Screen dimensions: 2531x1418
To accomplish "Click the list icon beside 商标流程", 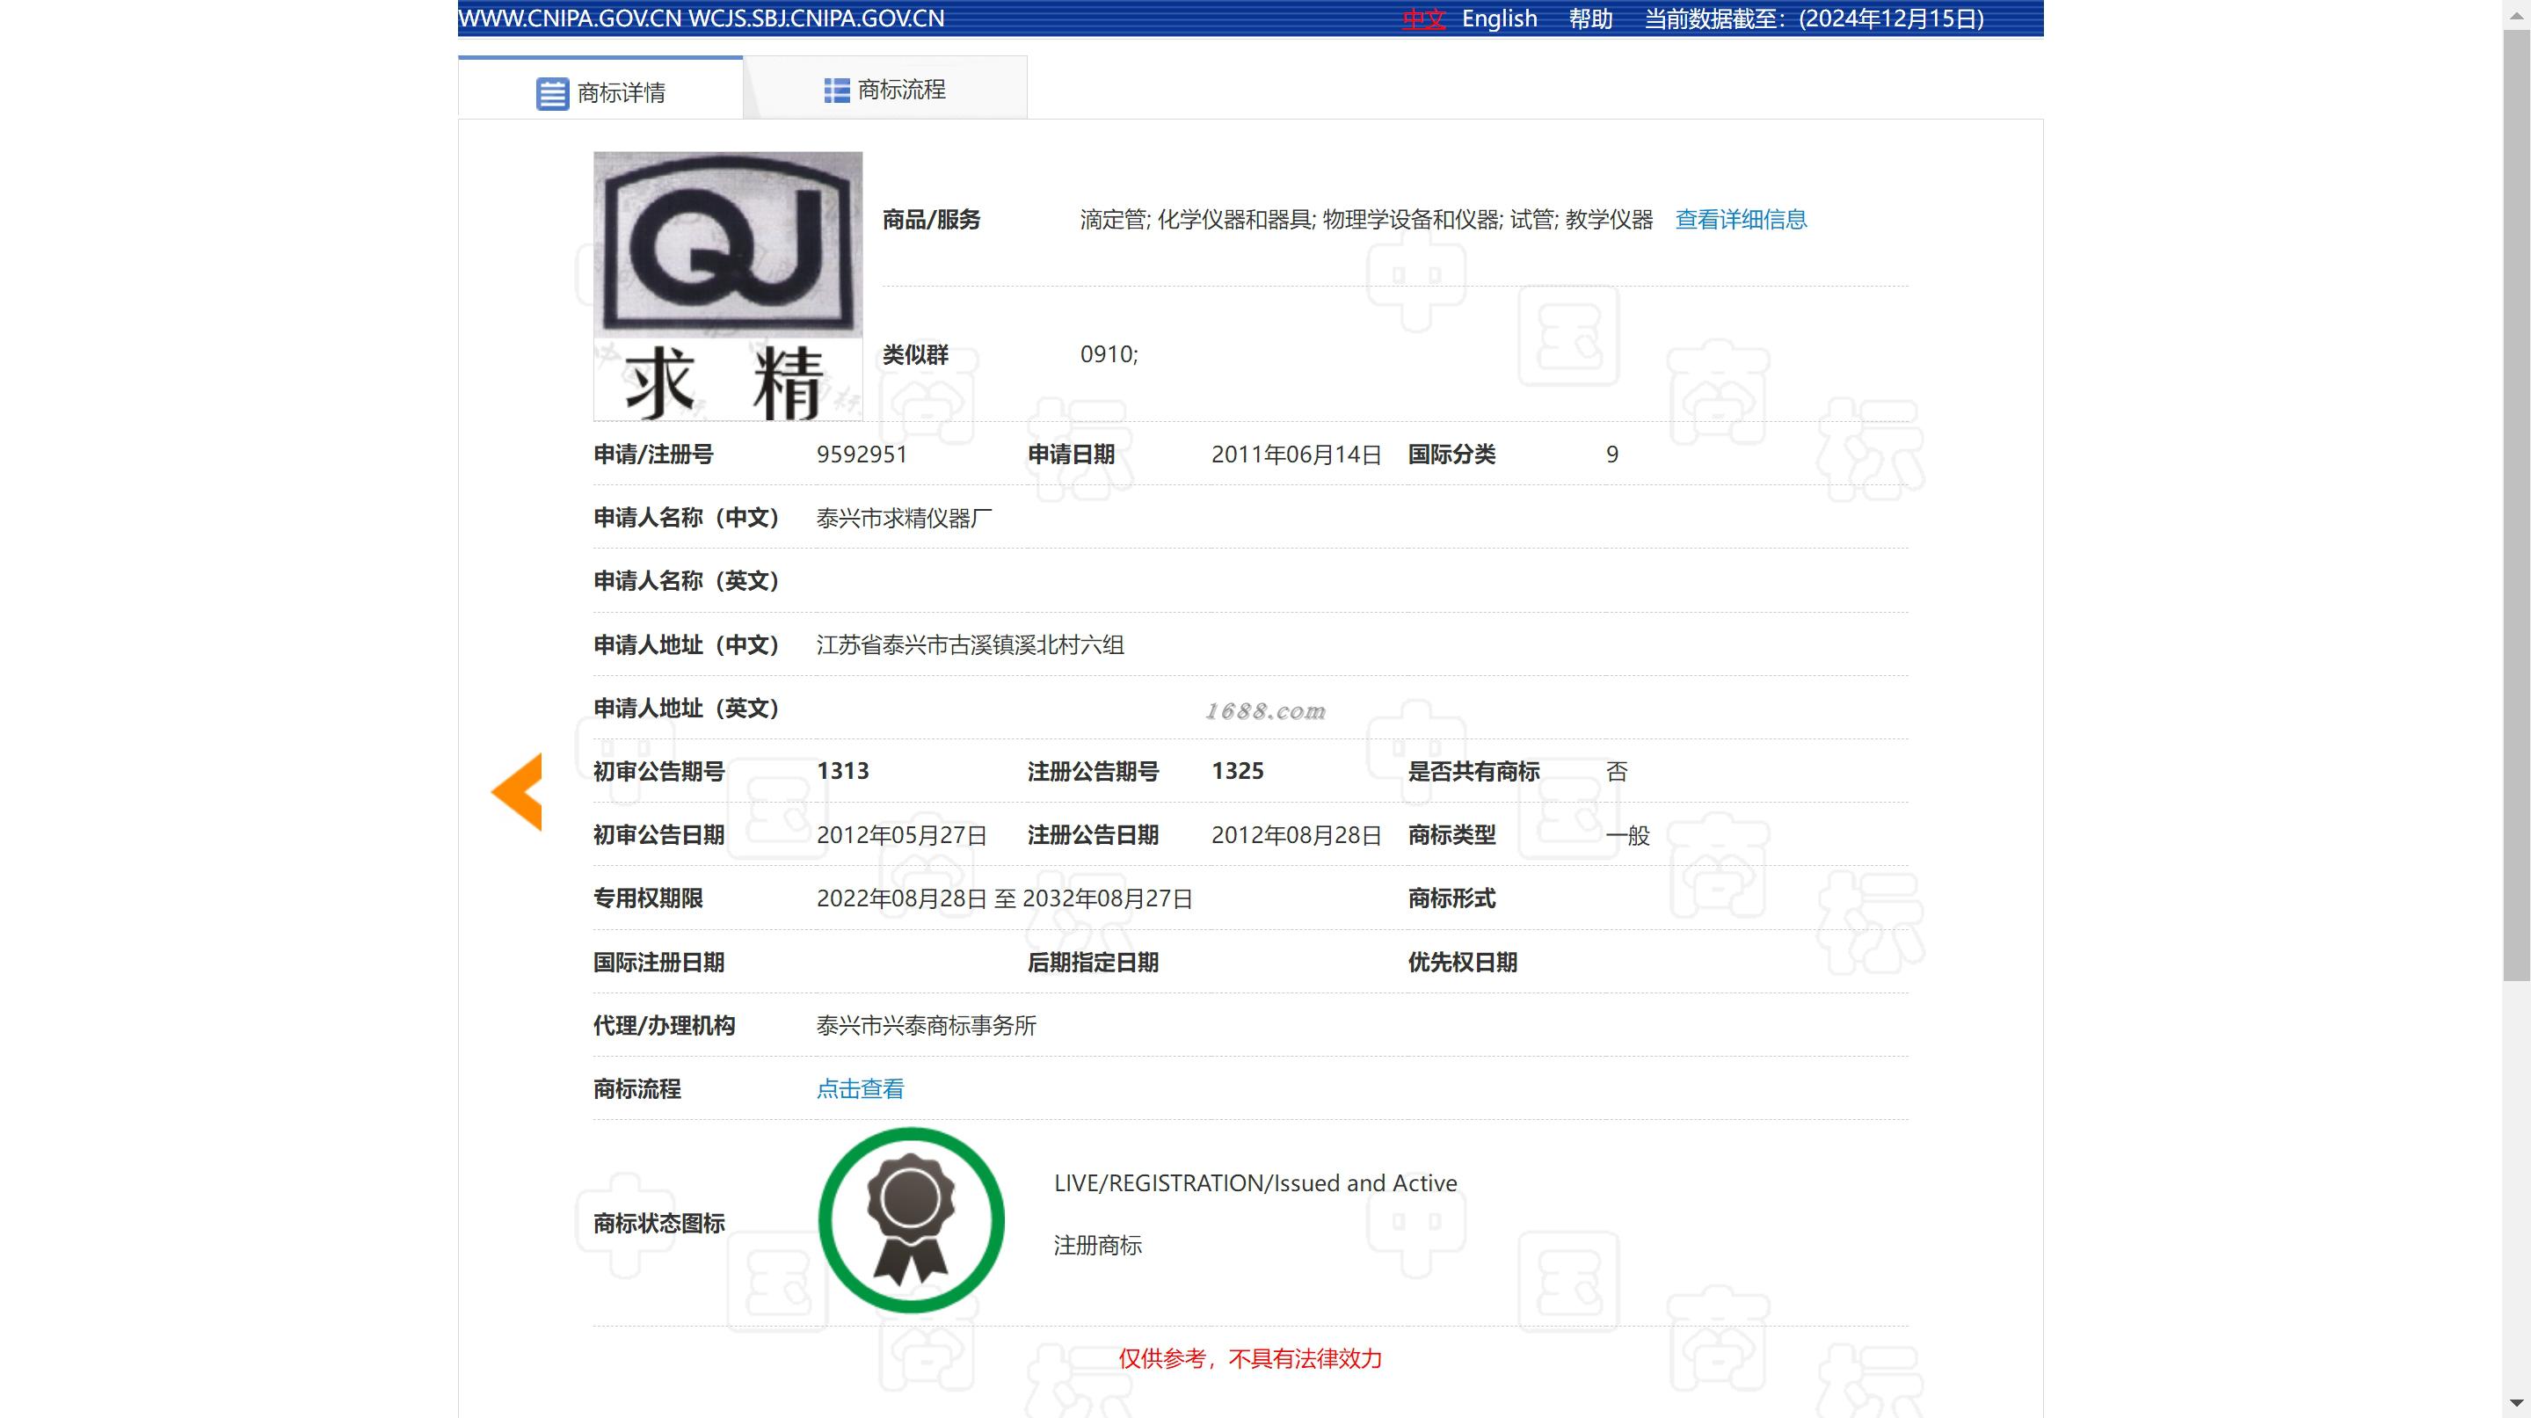I will point(836,91).
